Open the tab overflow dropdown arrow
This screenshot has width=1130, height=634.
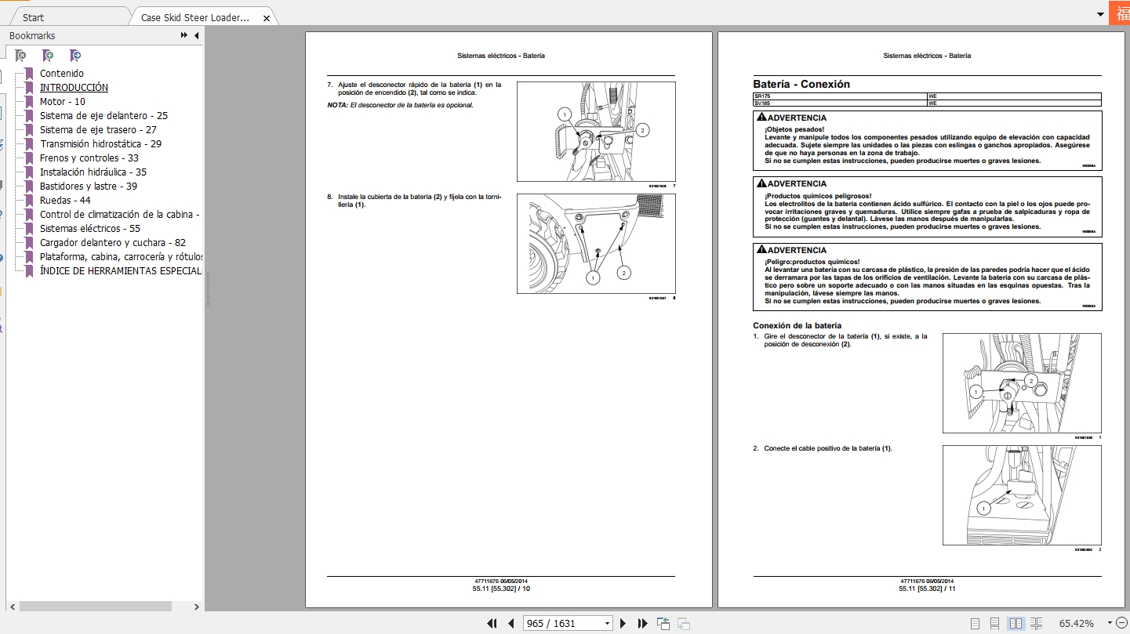point(1101,14)
